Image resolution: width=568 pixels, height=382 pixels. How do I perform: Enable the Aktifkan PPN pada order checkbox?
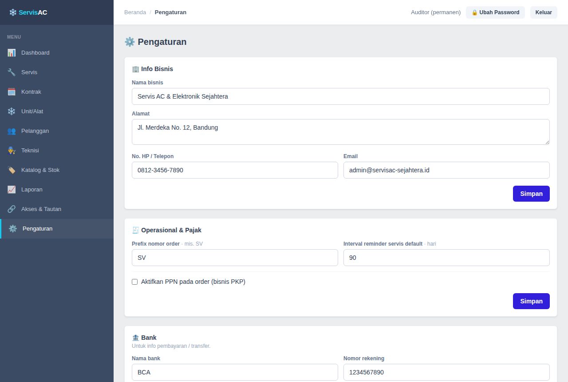click(x=135, y=282)
